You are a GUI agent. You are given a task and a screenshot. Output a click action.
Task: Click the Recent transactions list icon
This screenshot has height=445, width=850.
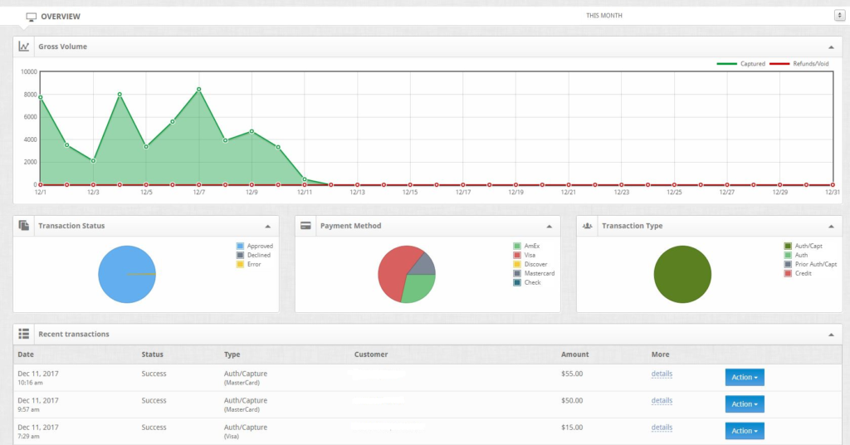click(24, 334)
